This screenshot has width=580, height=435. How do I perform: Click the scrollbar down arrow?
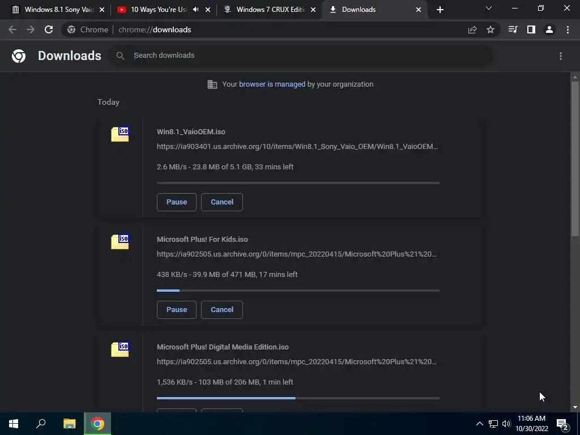[575, 407]
